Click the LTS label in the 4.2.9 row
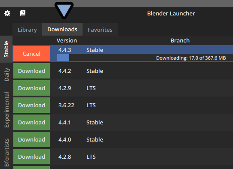Image resolution: width=233 pixels, height=169 pixels. click(x=91, y=88)
